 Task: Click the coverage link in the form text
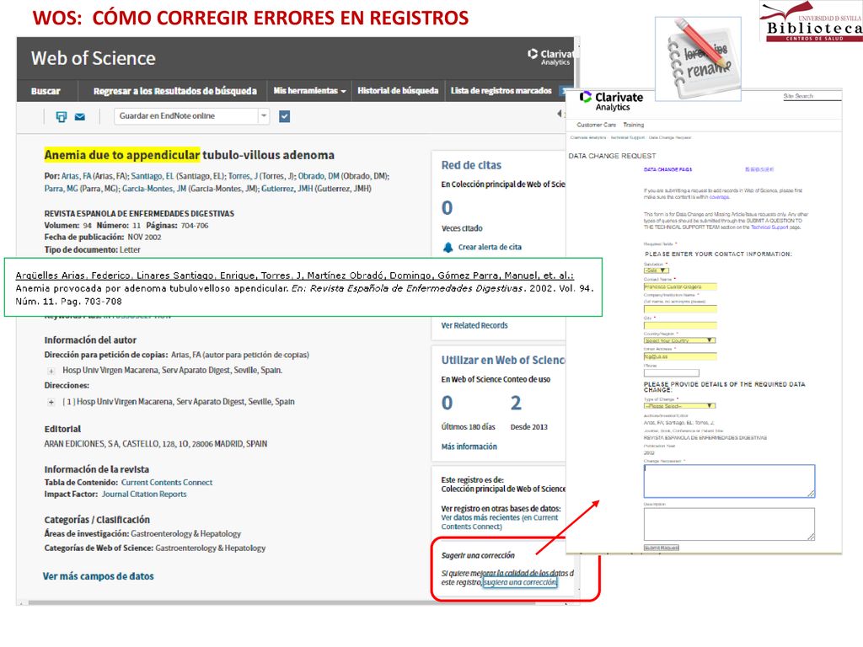719,197
